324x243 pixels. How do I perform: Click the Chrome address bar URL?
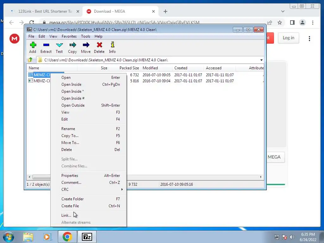click(x=124, y=22)
